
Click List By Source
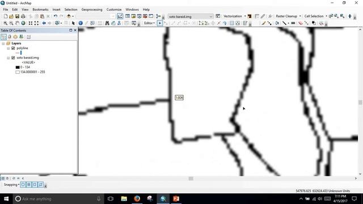coord(10,37)
